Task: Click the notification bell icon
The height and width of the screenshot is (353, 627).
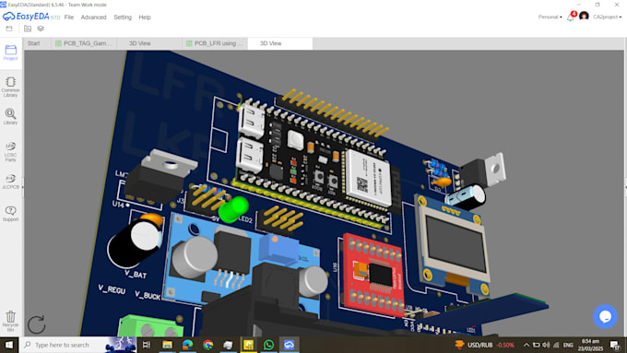Action: pos(571,18)
